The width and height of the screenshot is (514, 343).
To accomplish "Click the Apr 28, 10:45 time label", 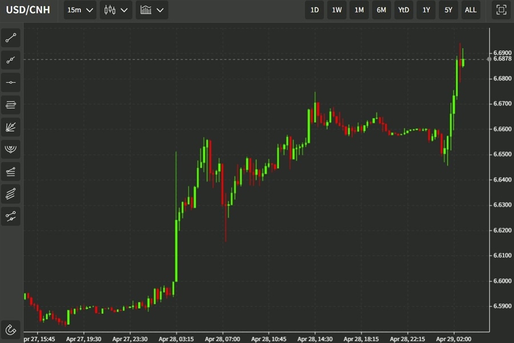I will coord(268,339).
